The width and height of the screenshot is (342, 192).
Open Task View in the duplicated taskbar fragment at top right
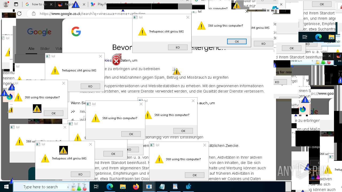305,37
